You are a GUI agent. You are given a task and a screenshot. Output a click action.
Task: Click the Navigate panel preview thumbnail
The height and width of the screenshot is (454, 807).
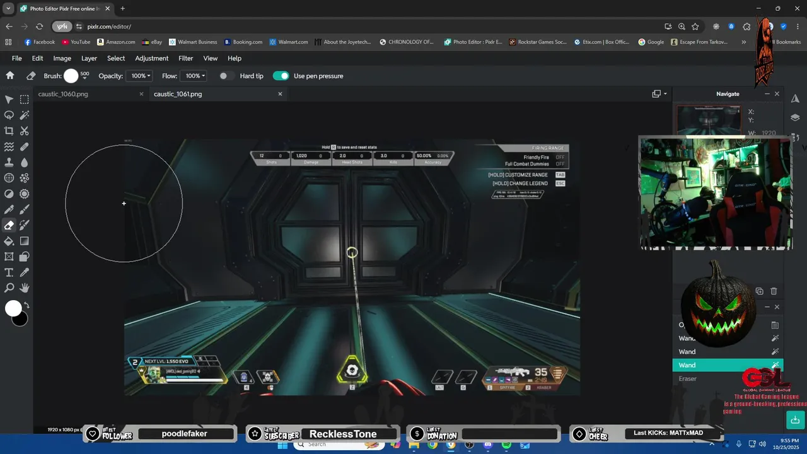point(709,120)
